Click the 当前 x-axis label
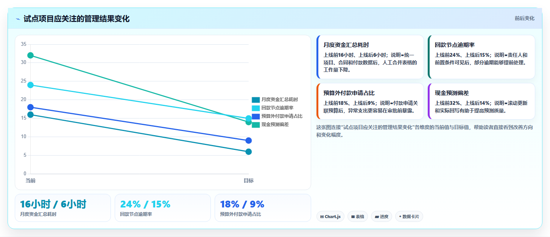This screenshot has height=237, width=550. [31, 181]
